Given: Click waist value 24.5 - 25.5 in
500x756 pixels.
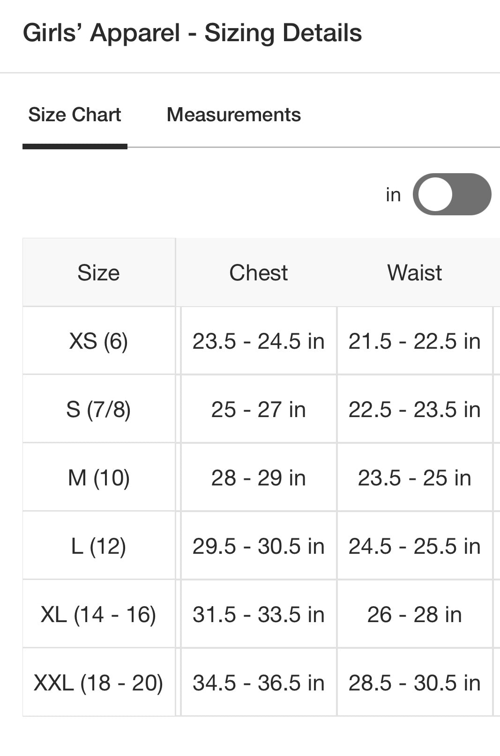Looking at the screenshot, I should click(x=414, y=546).
